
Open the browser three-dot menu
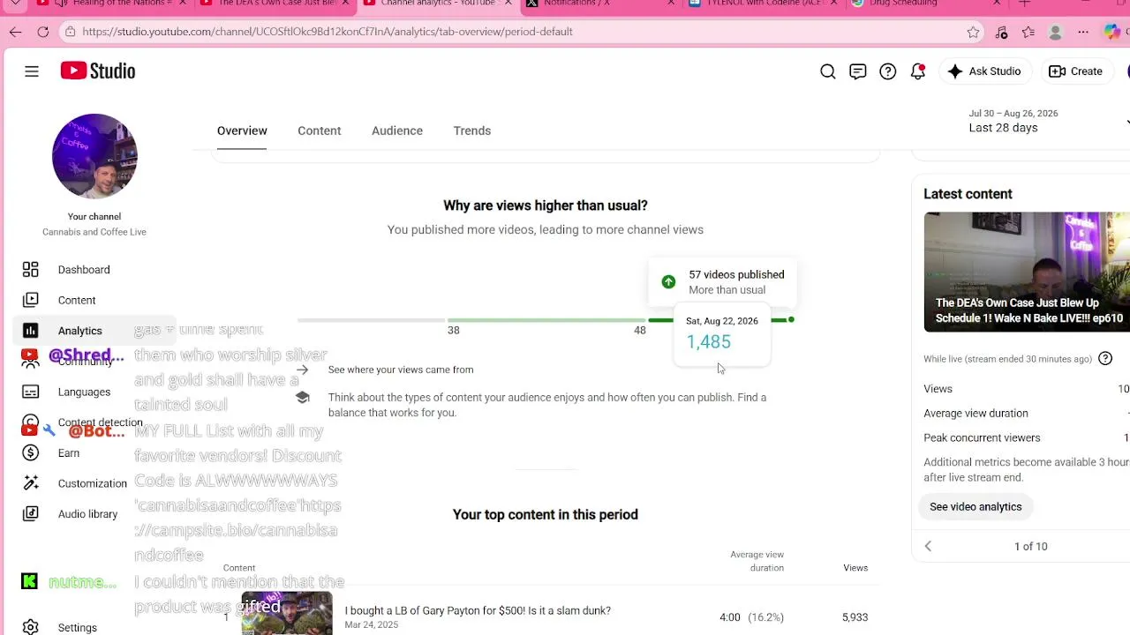[x=1083, y=32]
